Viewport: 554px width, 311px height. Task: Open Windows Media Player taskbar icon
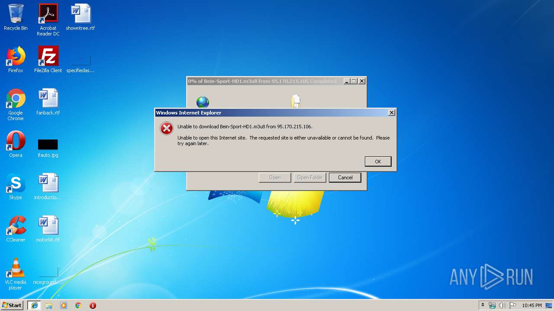point(64,305)
